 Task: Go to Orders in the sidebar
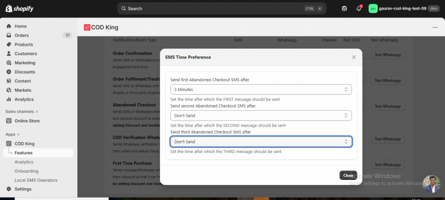(x=21, y=36)
